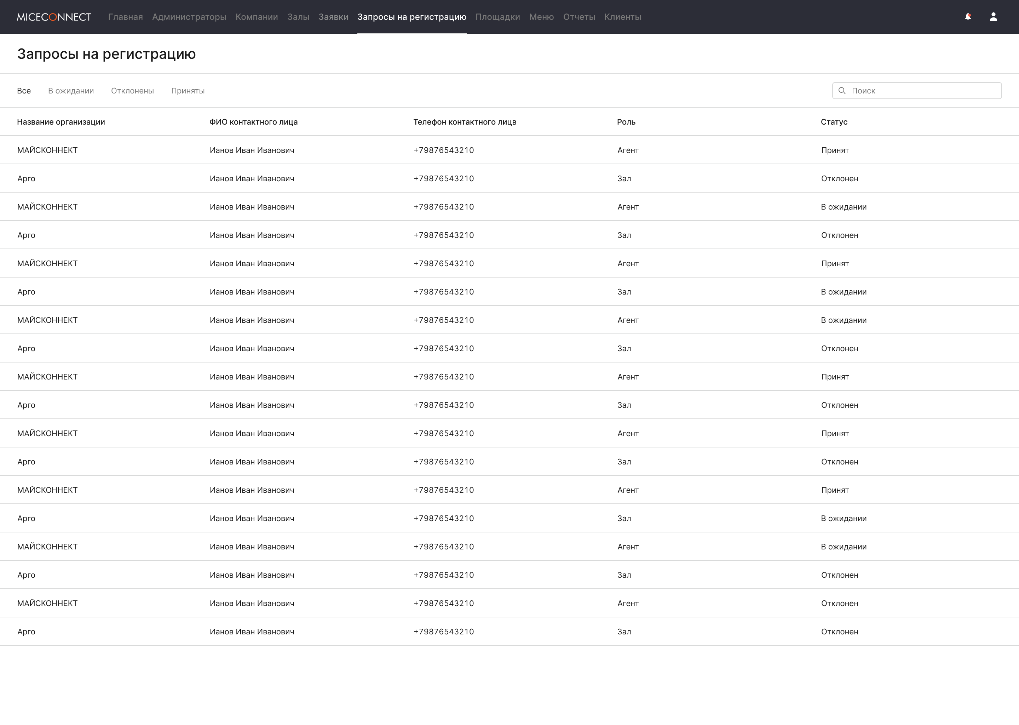Select the first МАЙСКОННЕКТ row with Принят
Image resolution: width=1019 pixels, height=725 pixels.
pos(509,150)
